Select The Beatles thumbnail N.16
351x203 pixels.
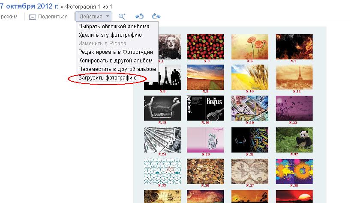click(205, 108)
